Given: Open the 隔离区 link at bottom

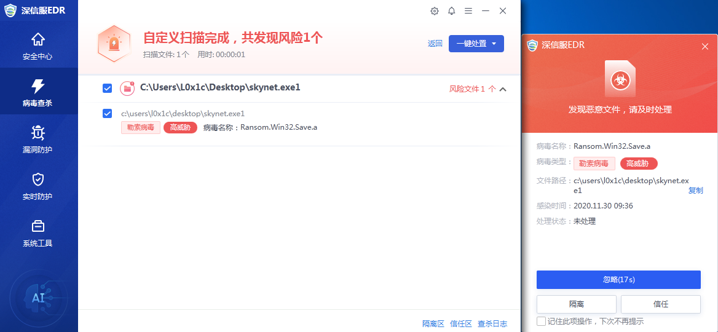Looking at the screenshot, I should (433, 323).
